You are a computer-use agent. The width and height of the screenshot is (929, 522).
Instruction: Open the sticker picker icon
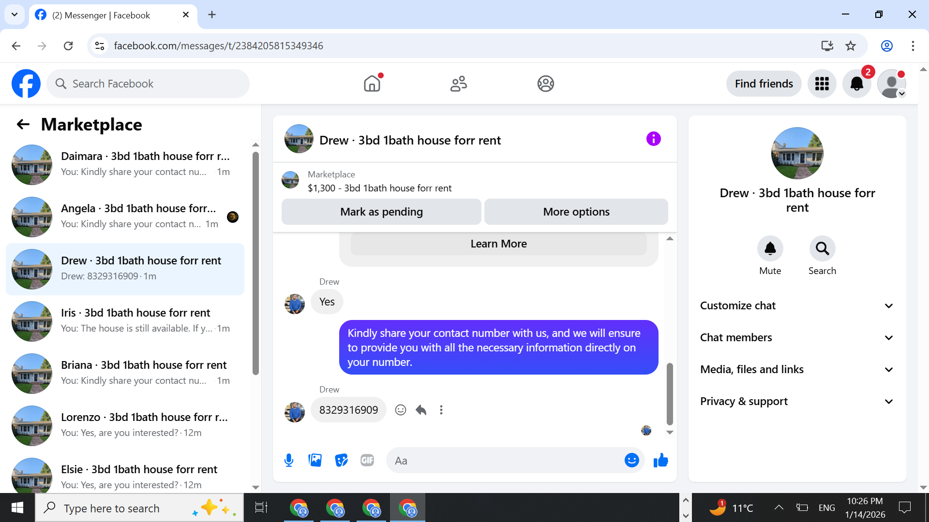[x=341, y=460]
